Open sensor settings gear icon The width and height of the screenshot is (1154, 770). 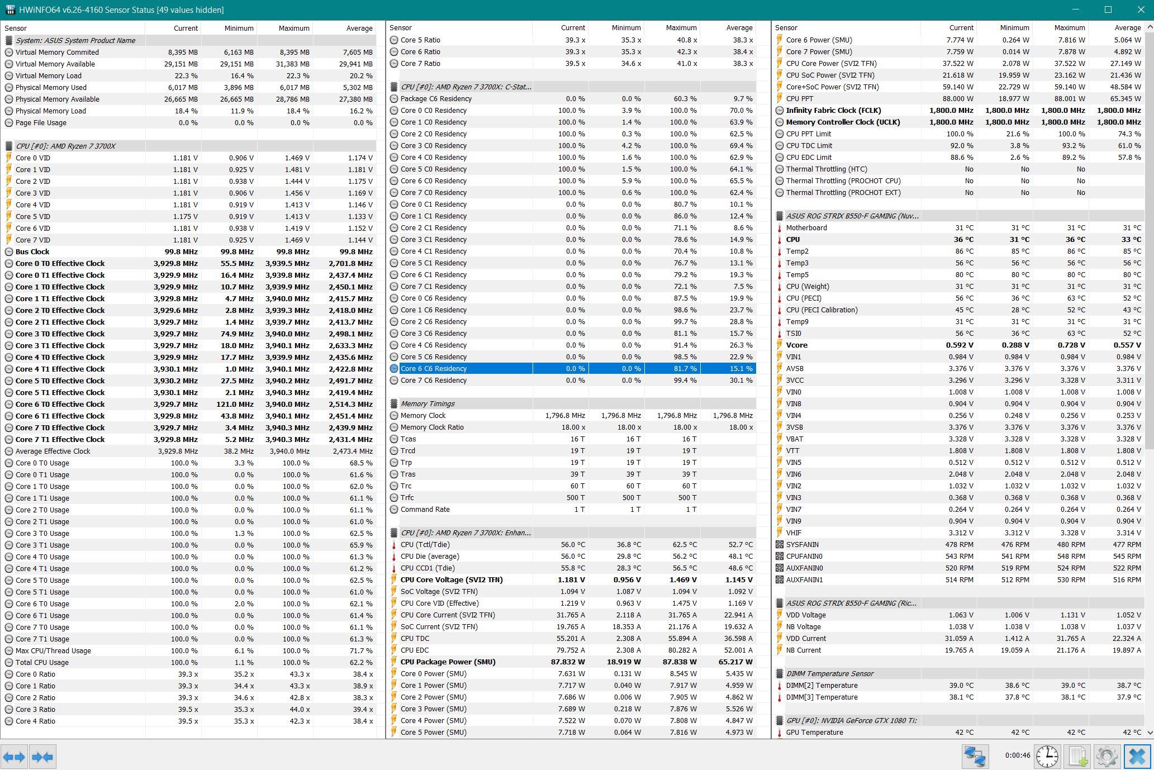[x=1106, y=757]
